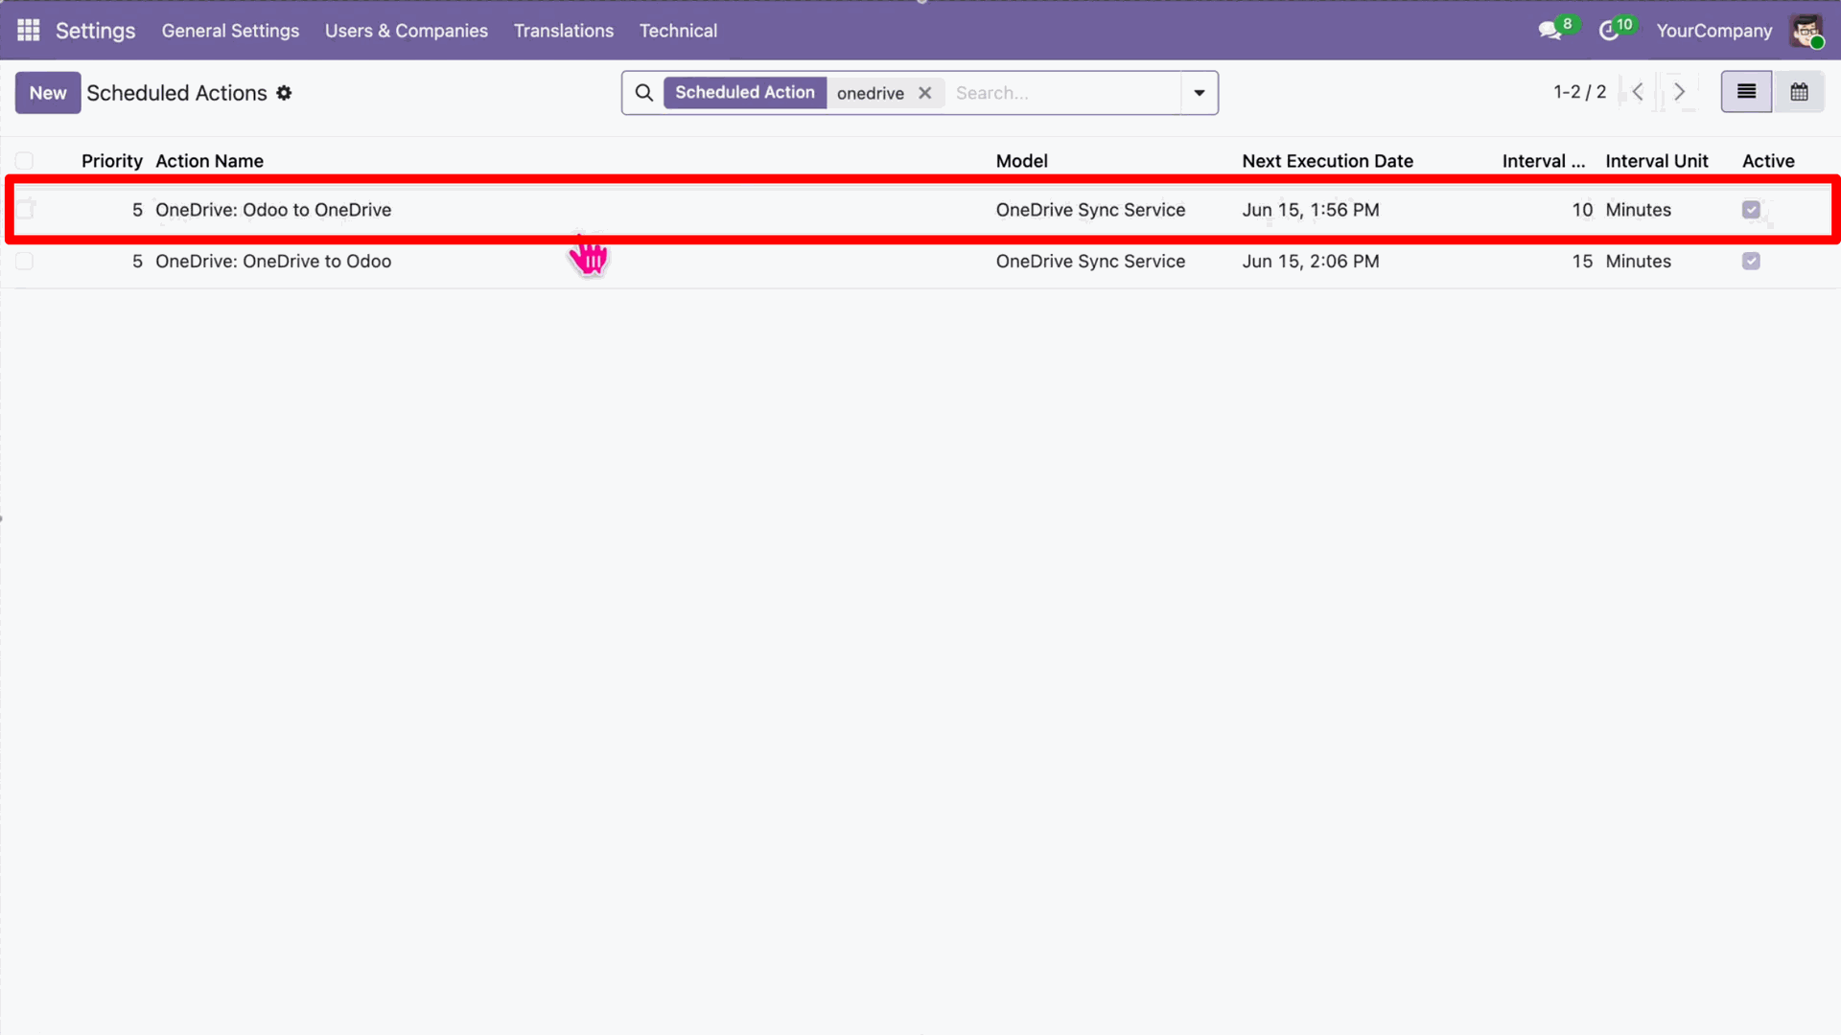Sort by Next Execution Date header

click(1327, 161)
